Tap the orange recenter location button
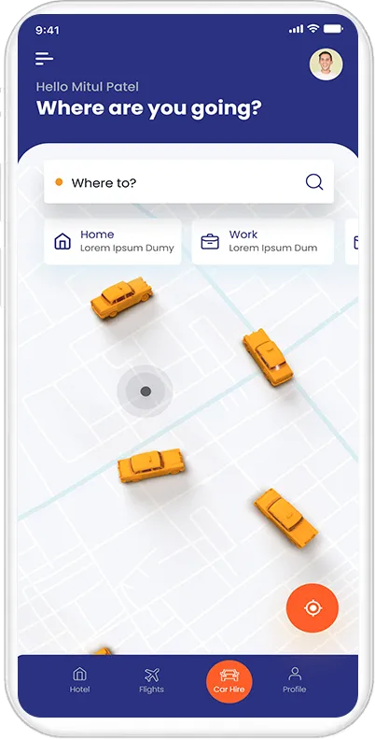375x740 pixels. (312, 608)
